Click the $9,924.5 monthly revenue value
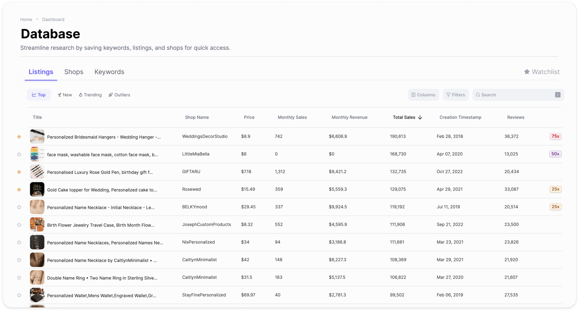 click(338, 207)
